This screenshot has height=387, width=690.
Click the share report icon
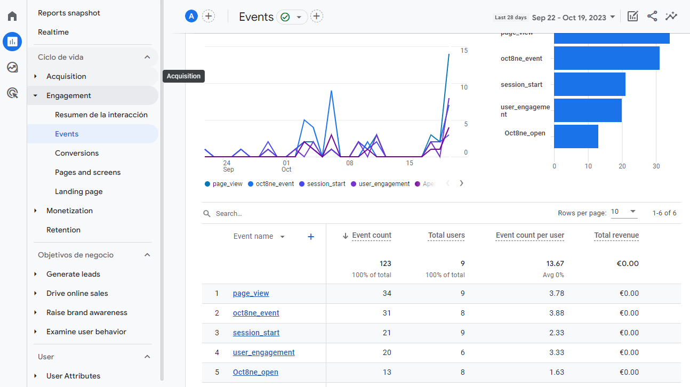[x=652, y=17]
